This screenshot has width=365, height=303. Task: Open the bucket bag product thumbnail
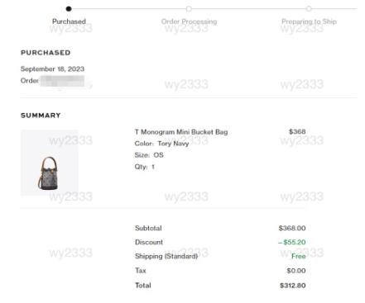(50, 163)
